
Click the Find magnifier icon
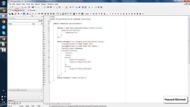54,7
